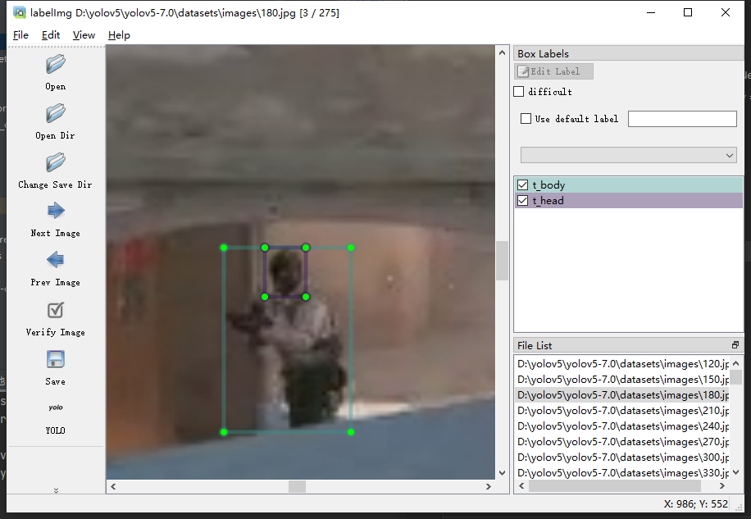Select 210.jpg in File List
Viewport: 751px width, 519px height.
pyautogui.click(x=622, y=410)
